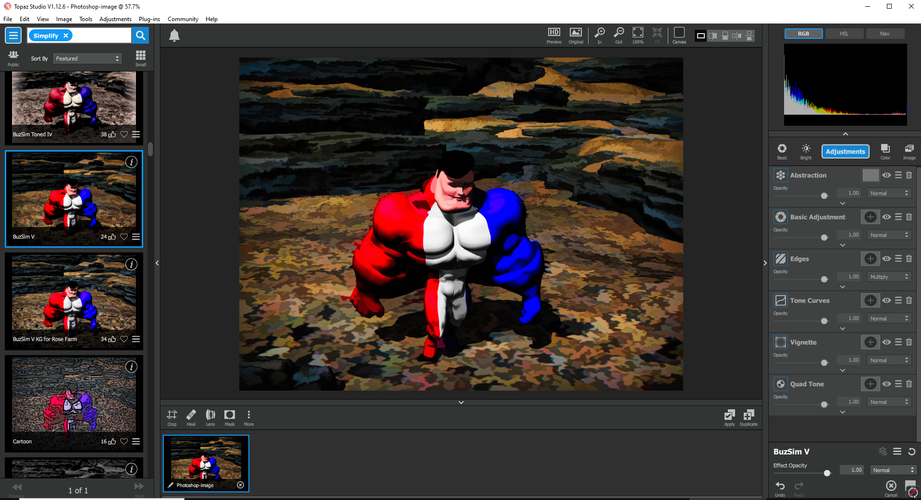Switch to Public effects view
The height and width of the screenshot is (500, 921).
[13, 58]
